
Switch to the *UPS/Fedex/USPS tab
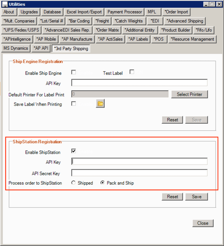pos(22,30)
